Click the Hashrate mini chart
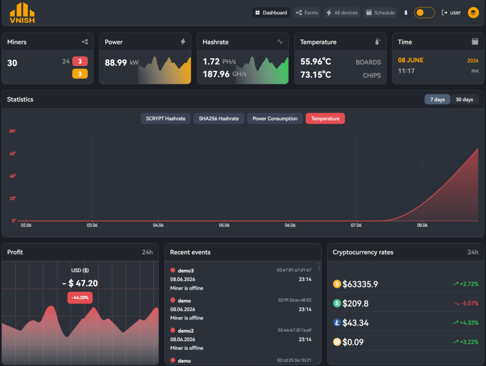Image resolution: width=486 pixels, height=366 pixels. pos(262,70)
